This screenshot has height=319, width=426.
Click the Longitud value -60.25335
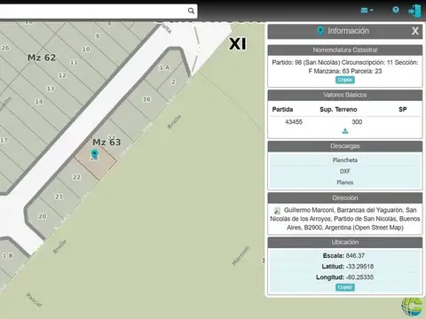coord(359,277)
